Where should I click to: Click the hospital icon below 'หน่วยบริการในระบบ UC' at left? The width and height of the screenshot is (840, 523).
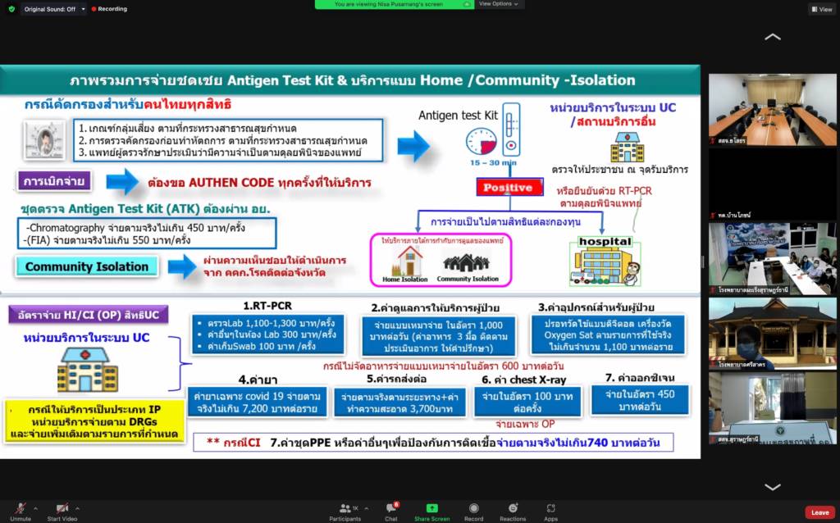(87, 370)
